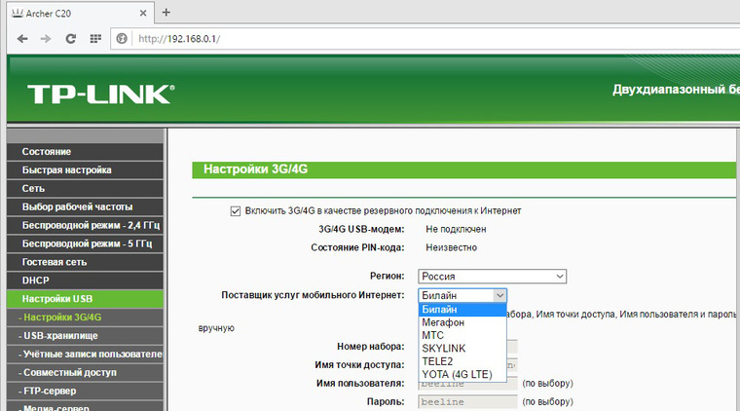Open FTP-сервер submenu item

pyautogui.click(x=85, y=391)
